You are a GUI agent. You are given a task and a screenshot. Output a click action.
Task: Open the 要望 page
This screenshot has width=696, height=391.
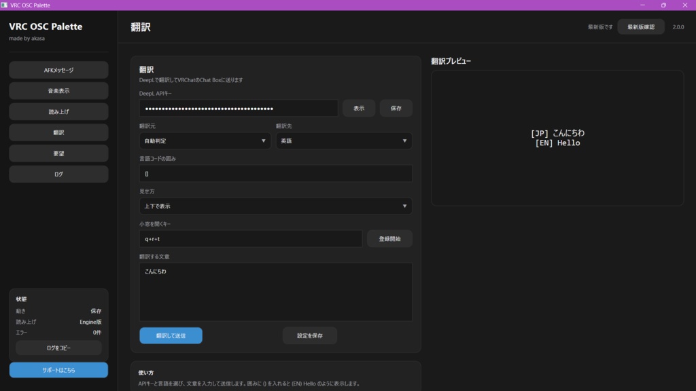pyautogui.click(x=58, y=153)
